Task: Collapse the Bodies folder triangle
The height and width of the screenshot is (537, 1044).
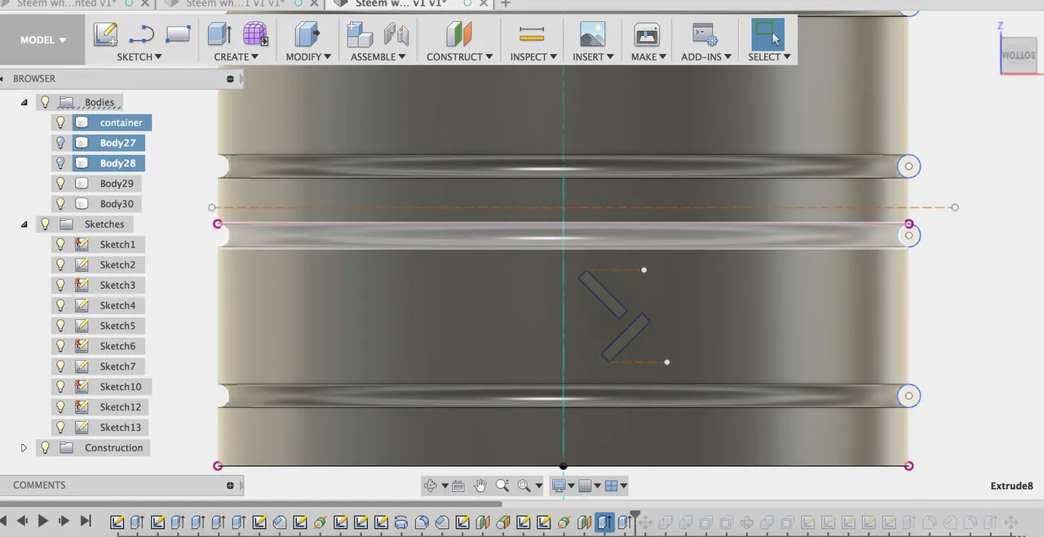Action: click(x=24, y=102)
